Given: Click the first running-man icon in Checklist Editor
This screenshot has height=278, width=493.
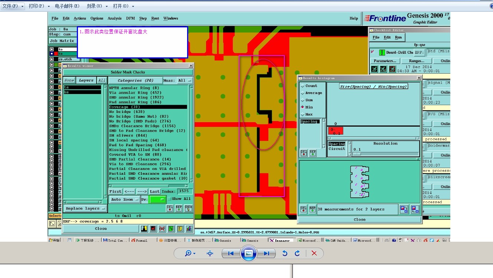Looking at the screenshot, I should pyautogui.click(x=374, y=69).
